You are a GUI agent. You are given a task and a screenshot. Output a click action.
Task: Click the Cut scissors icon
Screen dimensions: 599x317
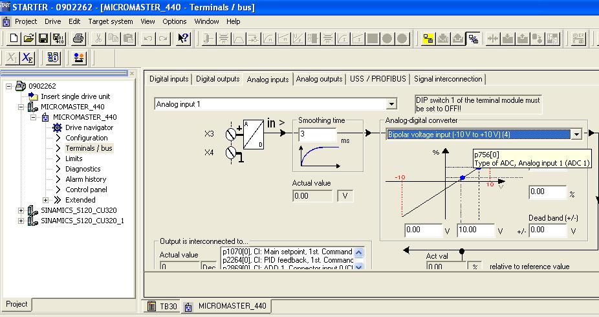(98, 38)
